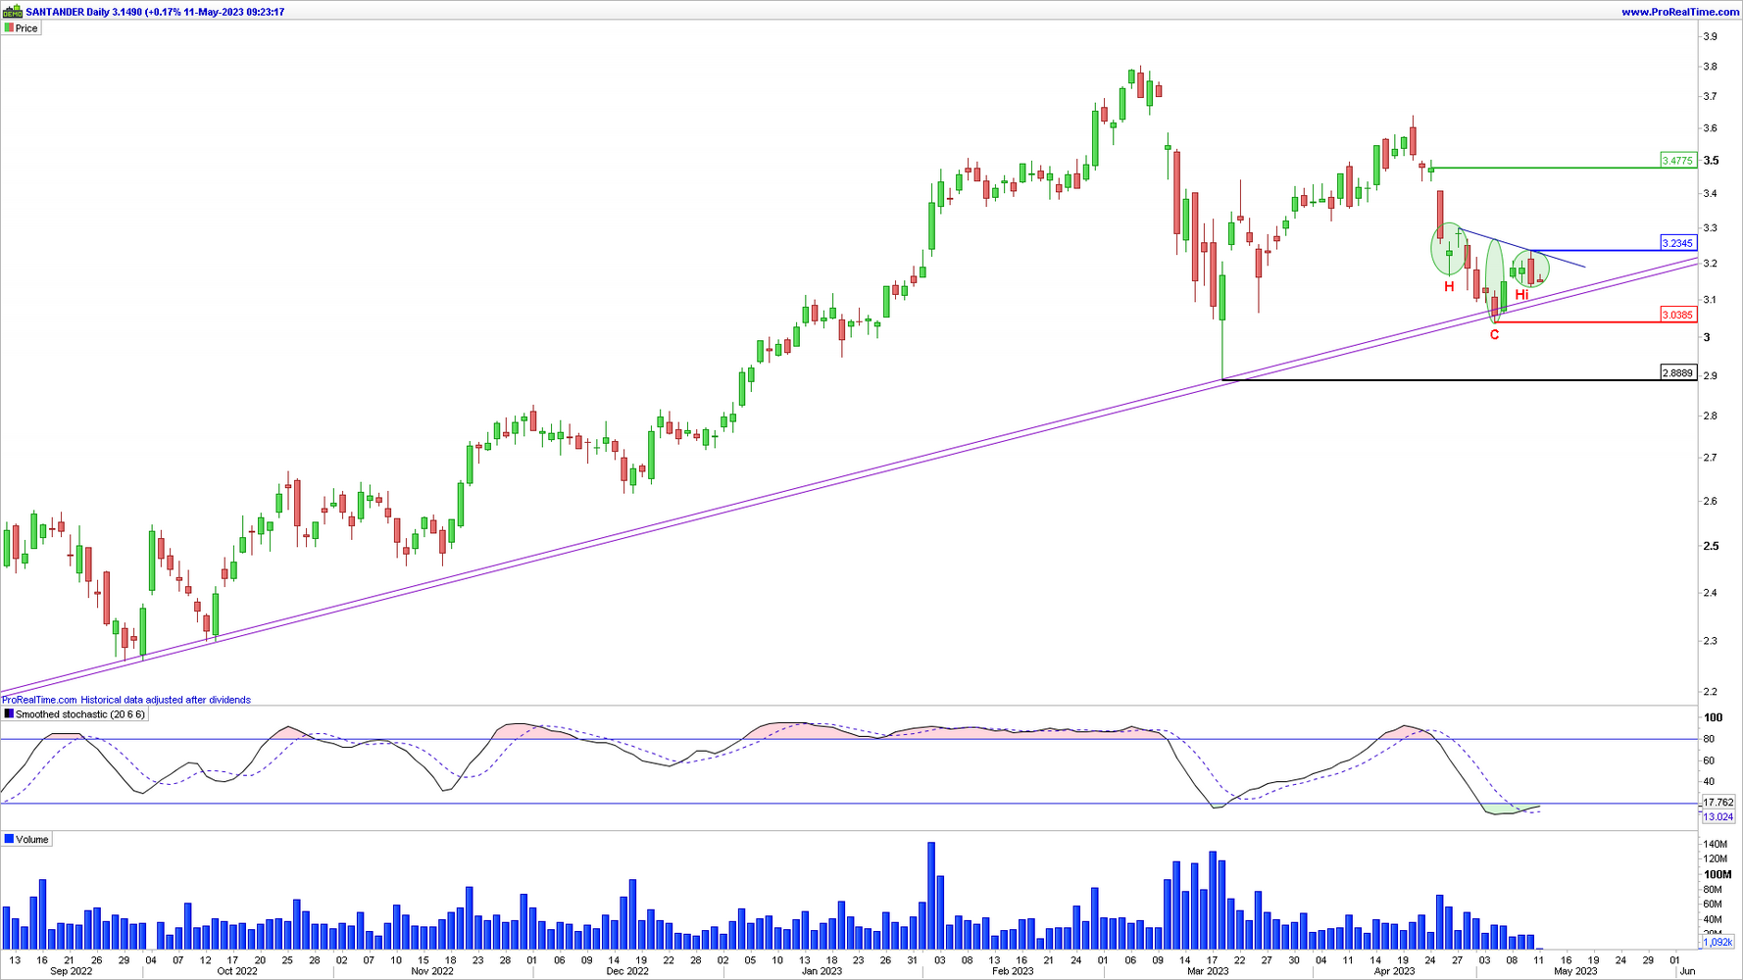This screenshot has height=980, width=1743.
Task: Click the Nov 2022 month label
Action: 432,972
